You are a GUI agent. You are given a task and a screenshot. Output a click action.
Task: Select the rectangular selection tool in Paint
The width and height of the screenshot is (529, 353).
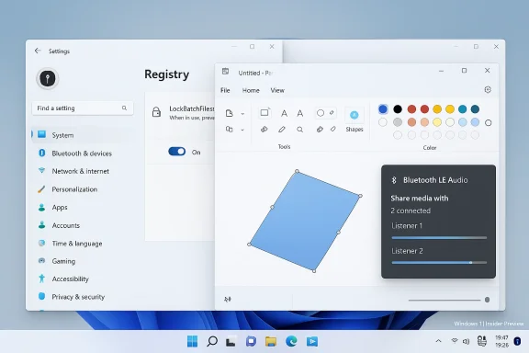coord(264,113)
